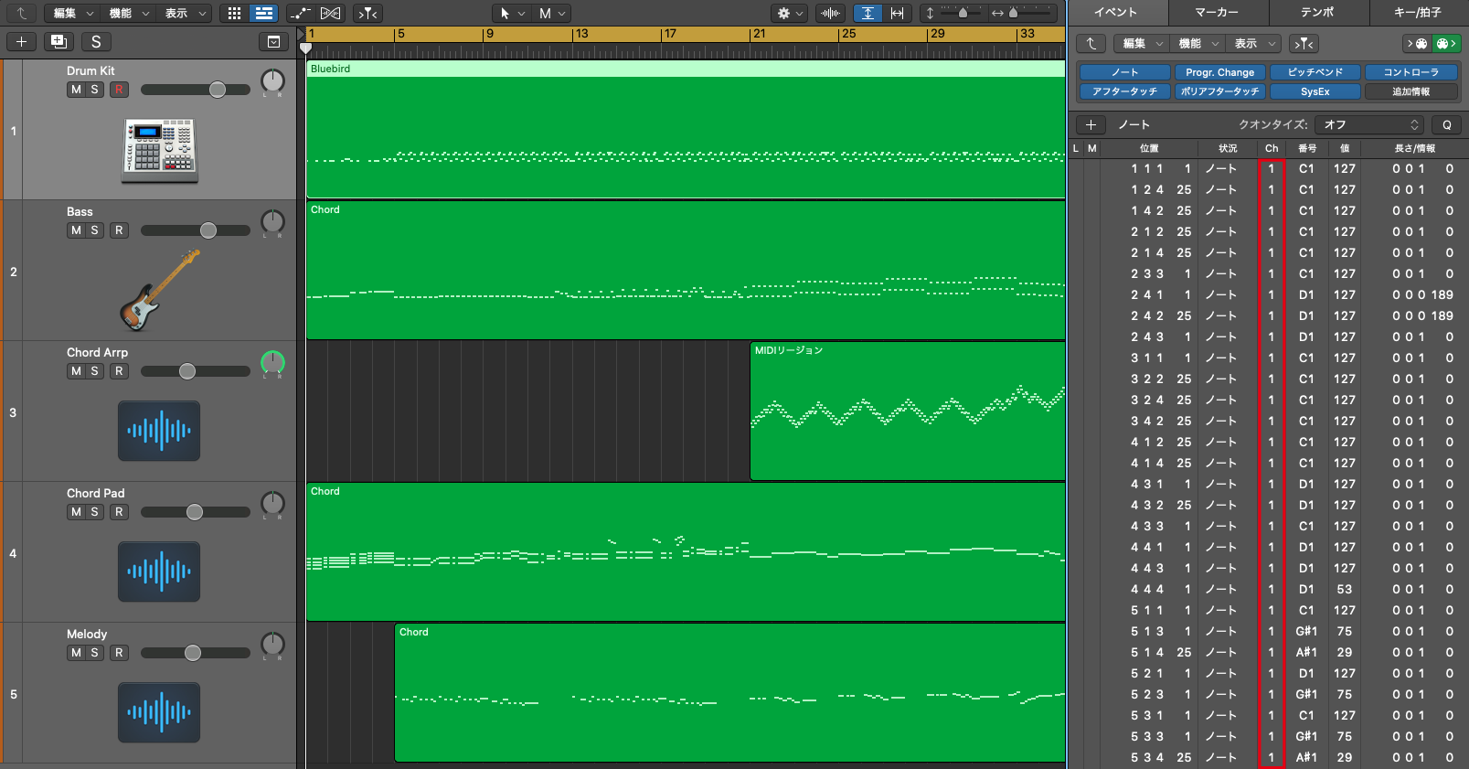Solo the Chord Arrp track
Screen dimensions: 1469x769
point(94,371)
